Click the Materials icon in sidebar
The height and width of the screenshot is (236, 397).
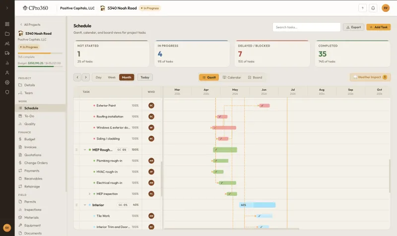(x=20, y=217)
